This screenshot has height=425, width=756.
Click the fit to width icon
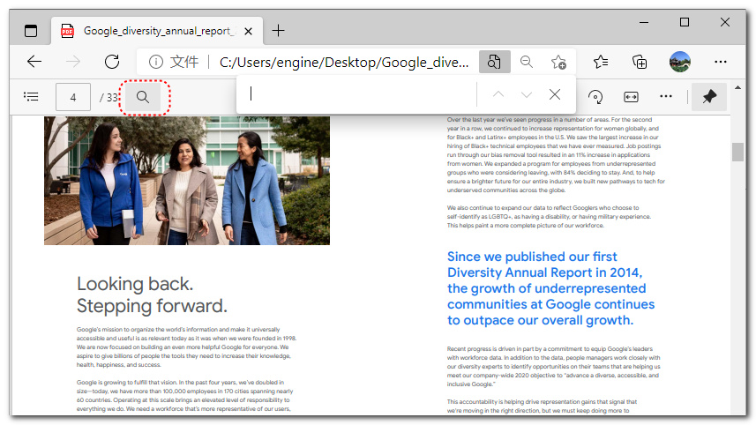(x=631, y=96)
